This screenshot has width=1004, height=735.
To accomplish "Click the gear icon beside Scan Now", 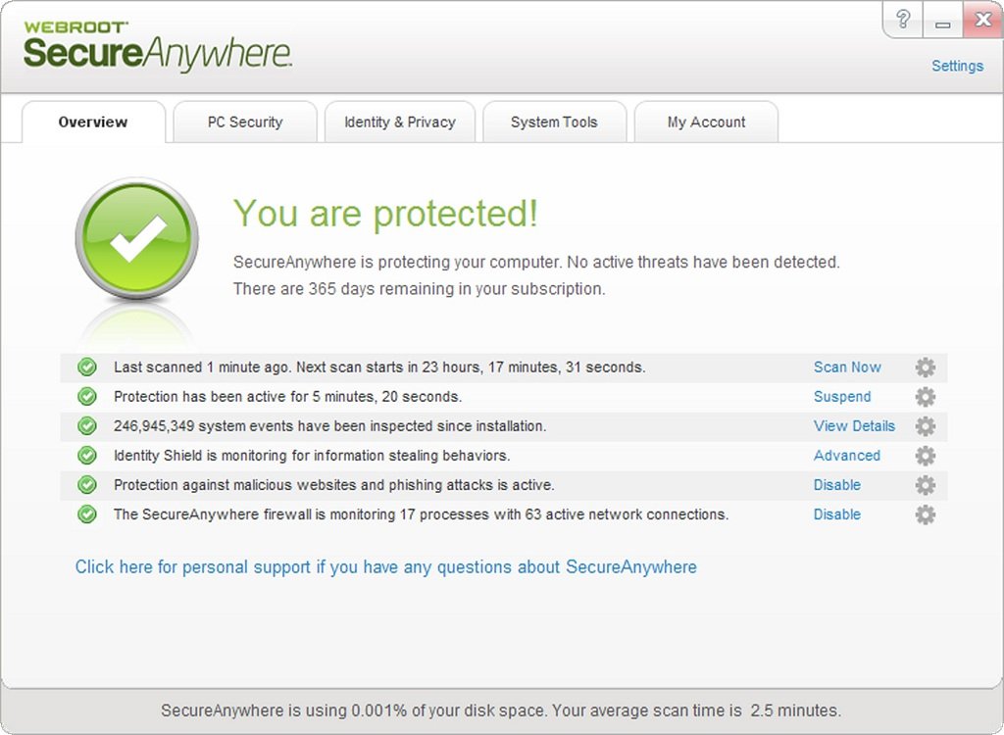I will 925,367.
